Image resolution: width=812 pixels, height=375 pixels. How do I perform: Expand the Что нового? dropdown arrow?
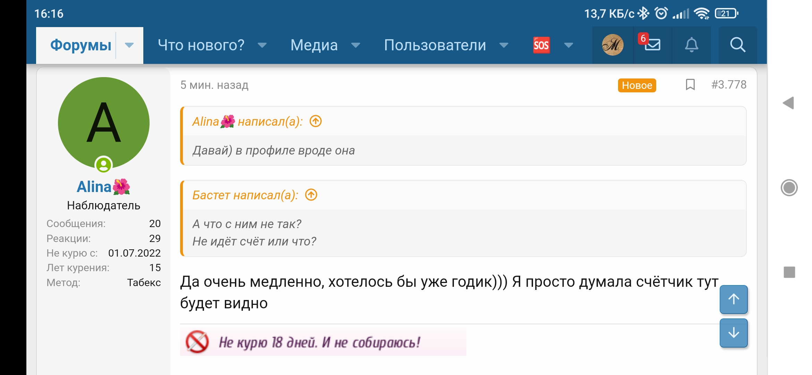pyautogui.click(x=262, y=45)
